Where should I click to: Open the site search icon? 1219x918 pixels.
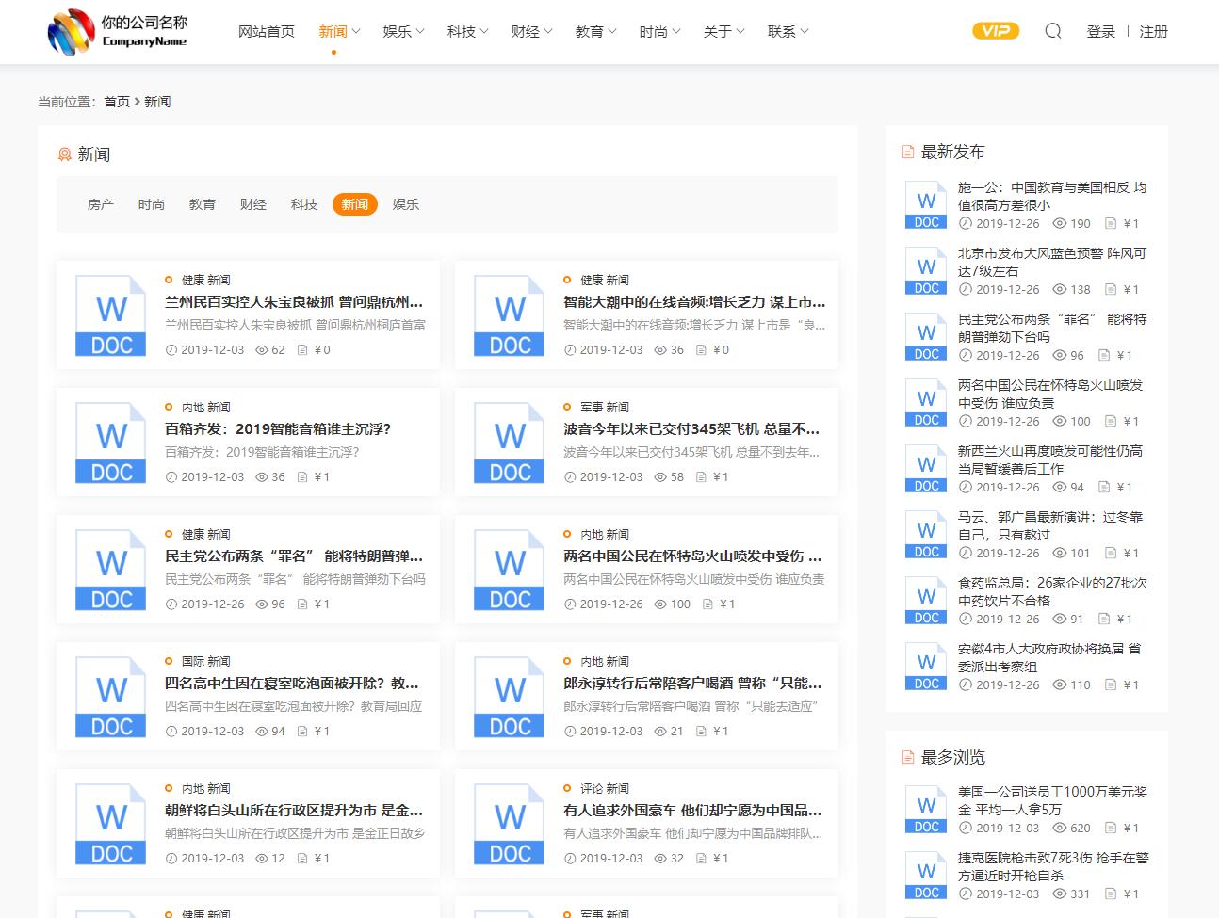(x=1052, y=31)
